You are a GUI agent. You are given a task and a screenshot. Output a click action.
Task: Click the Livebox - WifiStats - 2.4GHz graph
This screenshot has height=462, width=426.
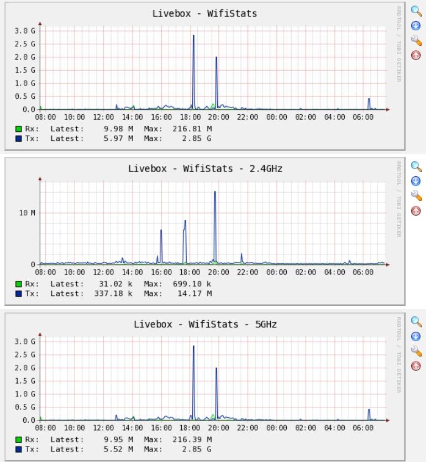[205, 231]
